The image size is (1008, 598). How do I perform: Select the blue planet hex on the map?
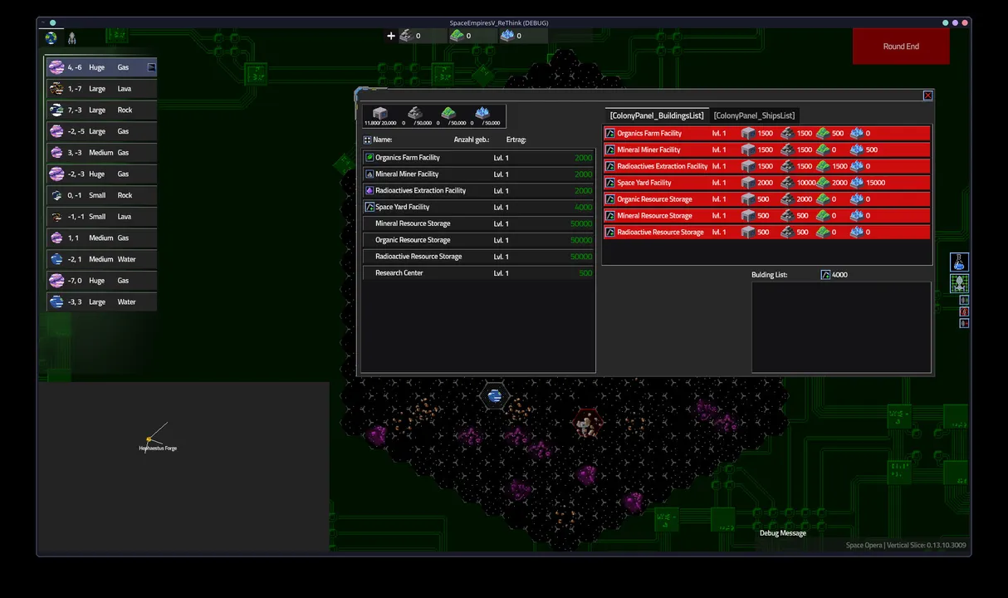[x=495, y=396]
